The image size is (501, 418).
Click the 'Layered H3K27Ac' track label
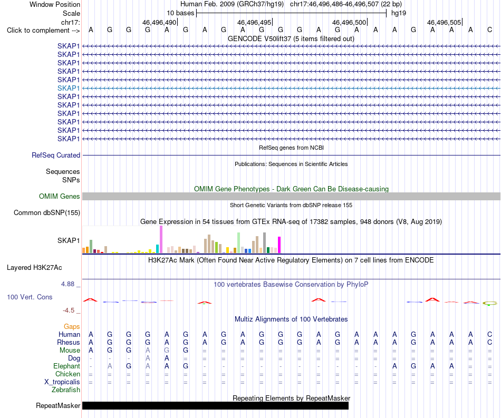tap(34, 268)
